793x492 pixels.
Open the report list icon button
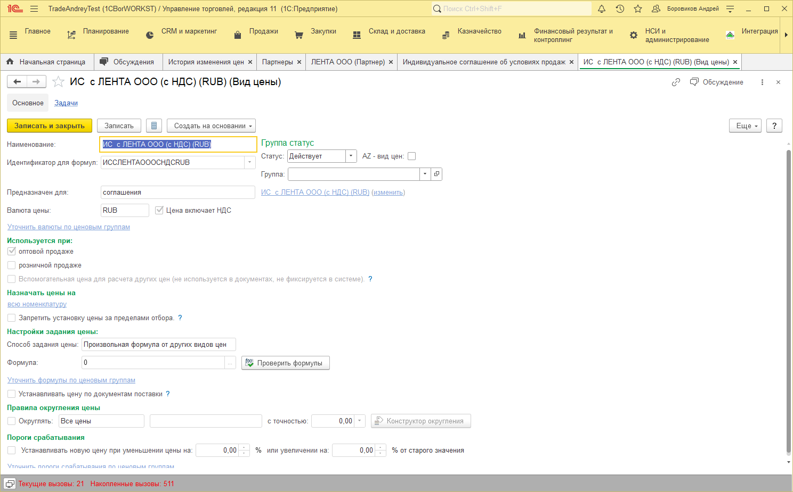(x=154, y=126)
